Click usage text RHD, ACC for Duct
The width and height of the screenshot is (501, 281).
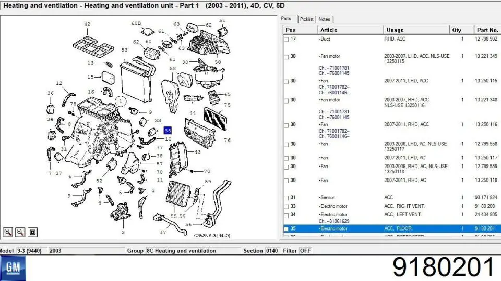(395, 39)
